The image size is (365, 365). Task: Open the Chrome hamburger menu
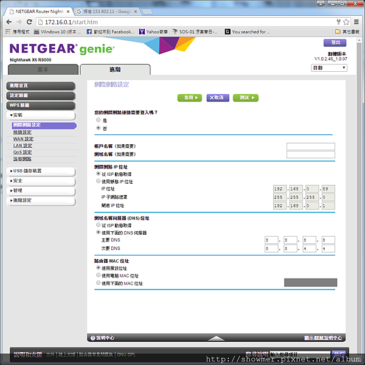pyautogui.click(x=356, y=22)
